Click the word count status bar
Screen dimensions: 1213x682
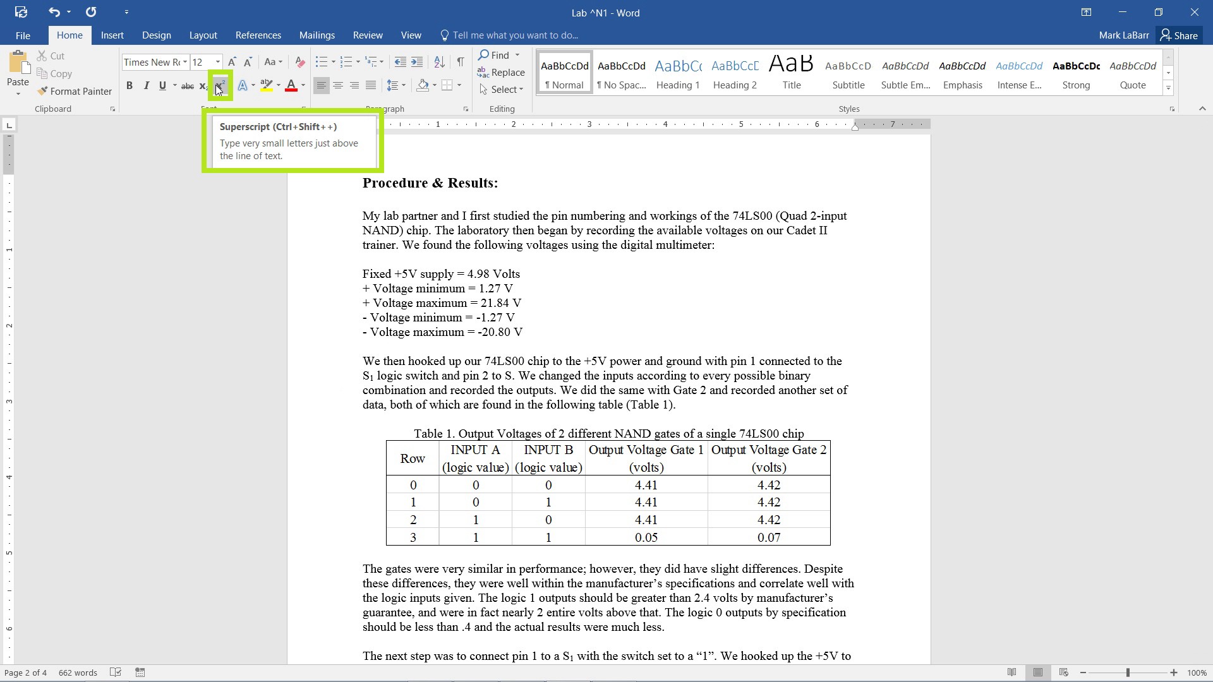(76, 673)
